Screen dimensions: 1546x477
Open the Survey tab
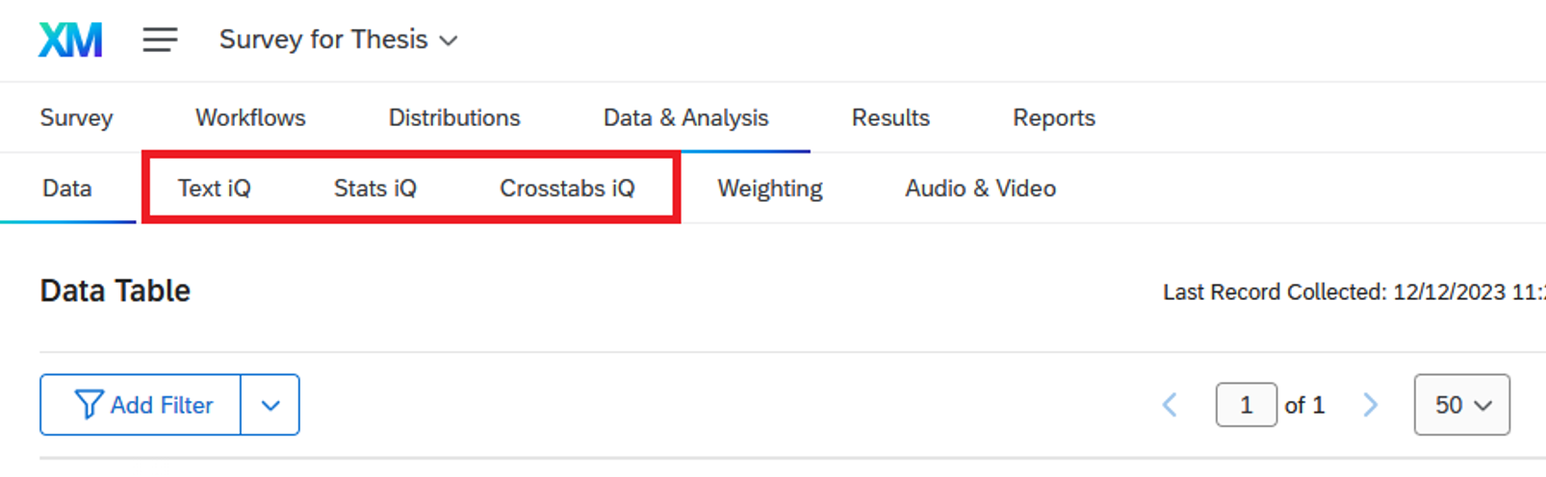click(x=76, y=118)
